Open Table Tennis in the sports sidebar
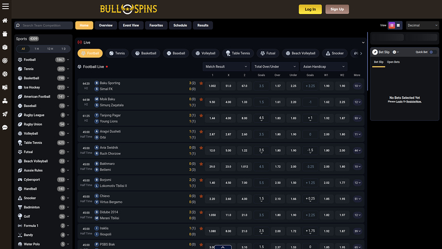The width and height of the screenshot is (442, 249). click(44, 143)
